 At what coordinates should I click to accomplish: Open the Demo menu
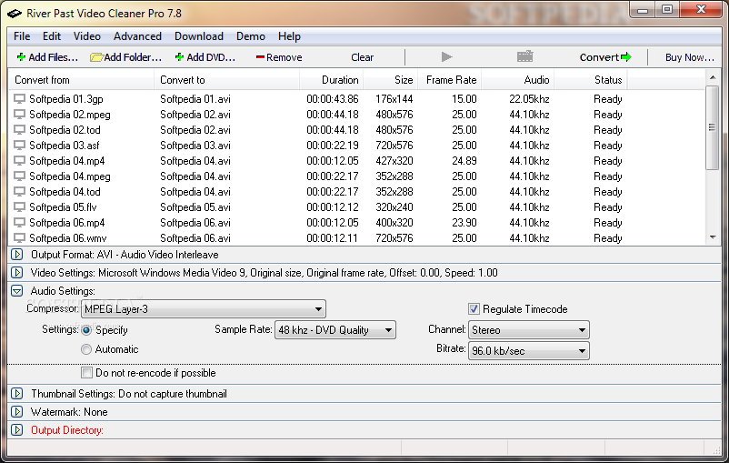[251, 36]
